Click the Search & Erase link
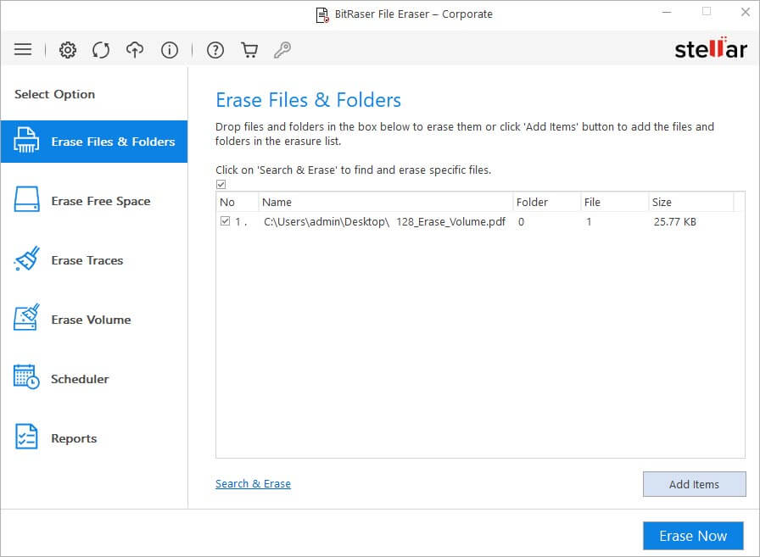 253,483
